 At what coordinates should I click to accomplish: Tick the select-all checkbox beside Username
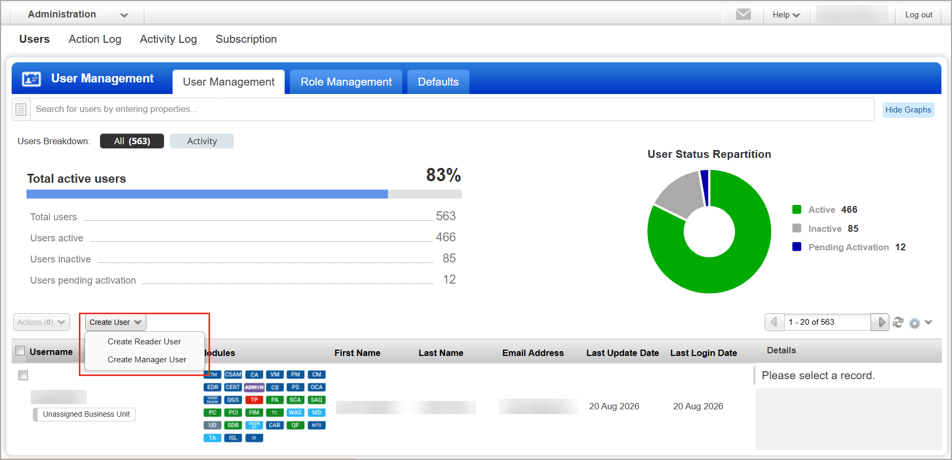(21, 351)
